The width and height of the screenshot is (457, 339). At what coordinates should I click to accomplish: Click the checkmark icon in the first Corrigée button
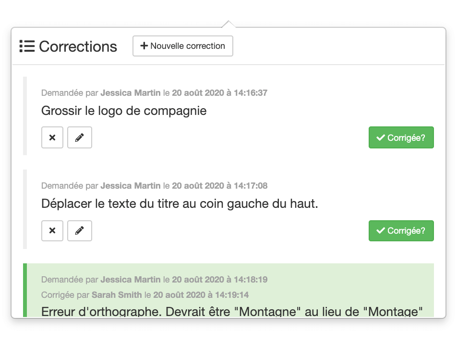click(x=380, y=137)
